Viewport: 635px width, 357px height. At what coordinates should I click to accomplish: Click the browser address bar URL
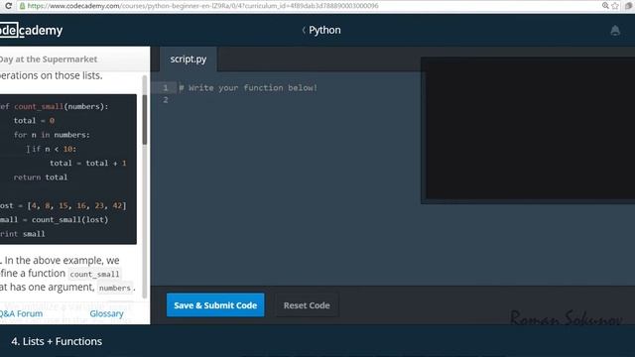(202, 6)
